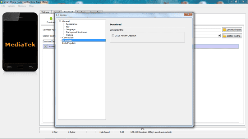Click the 0% progress bar
Image resolution: width=248 pixels, height=139 pixels.
pos(142,129)
